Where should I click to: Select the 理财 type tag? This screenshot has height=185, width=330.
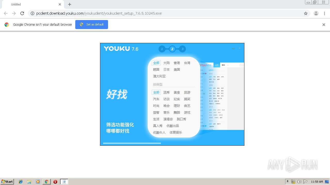click(x=177, y=106)
